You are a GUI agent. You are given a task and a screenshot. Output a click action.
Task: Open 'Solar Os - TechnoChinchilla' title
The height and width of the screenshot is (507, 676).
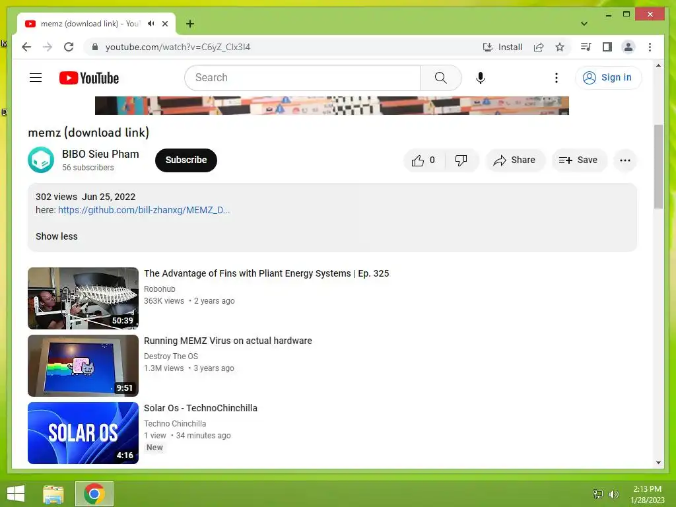point(201,408)
